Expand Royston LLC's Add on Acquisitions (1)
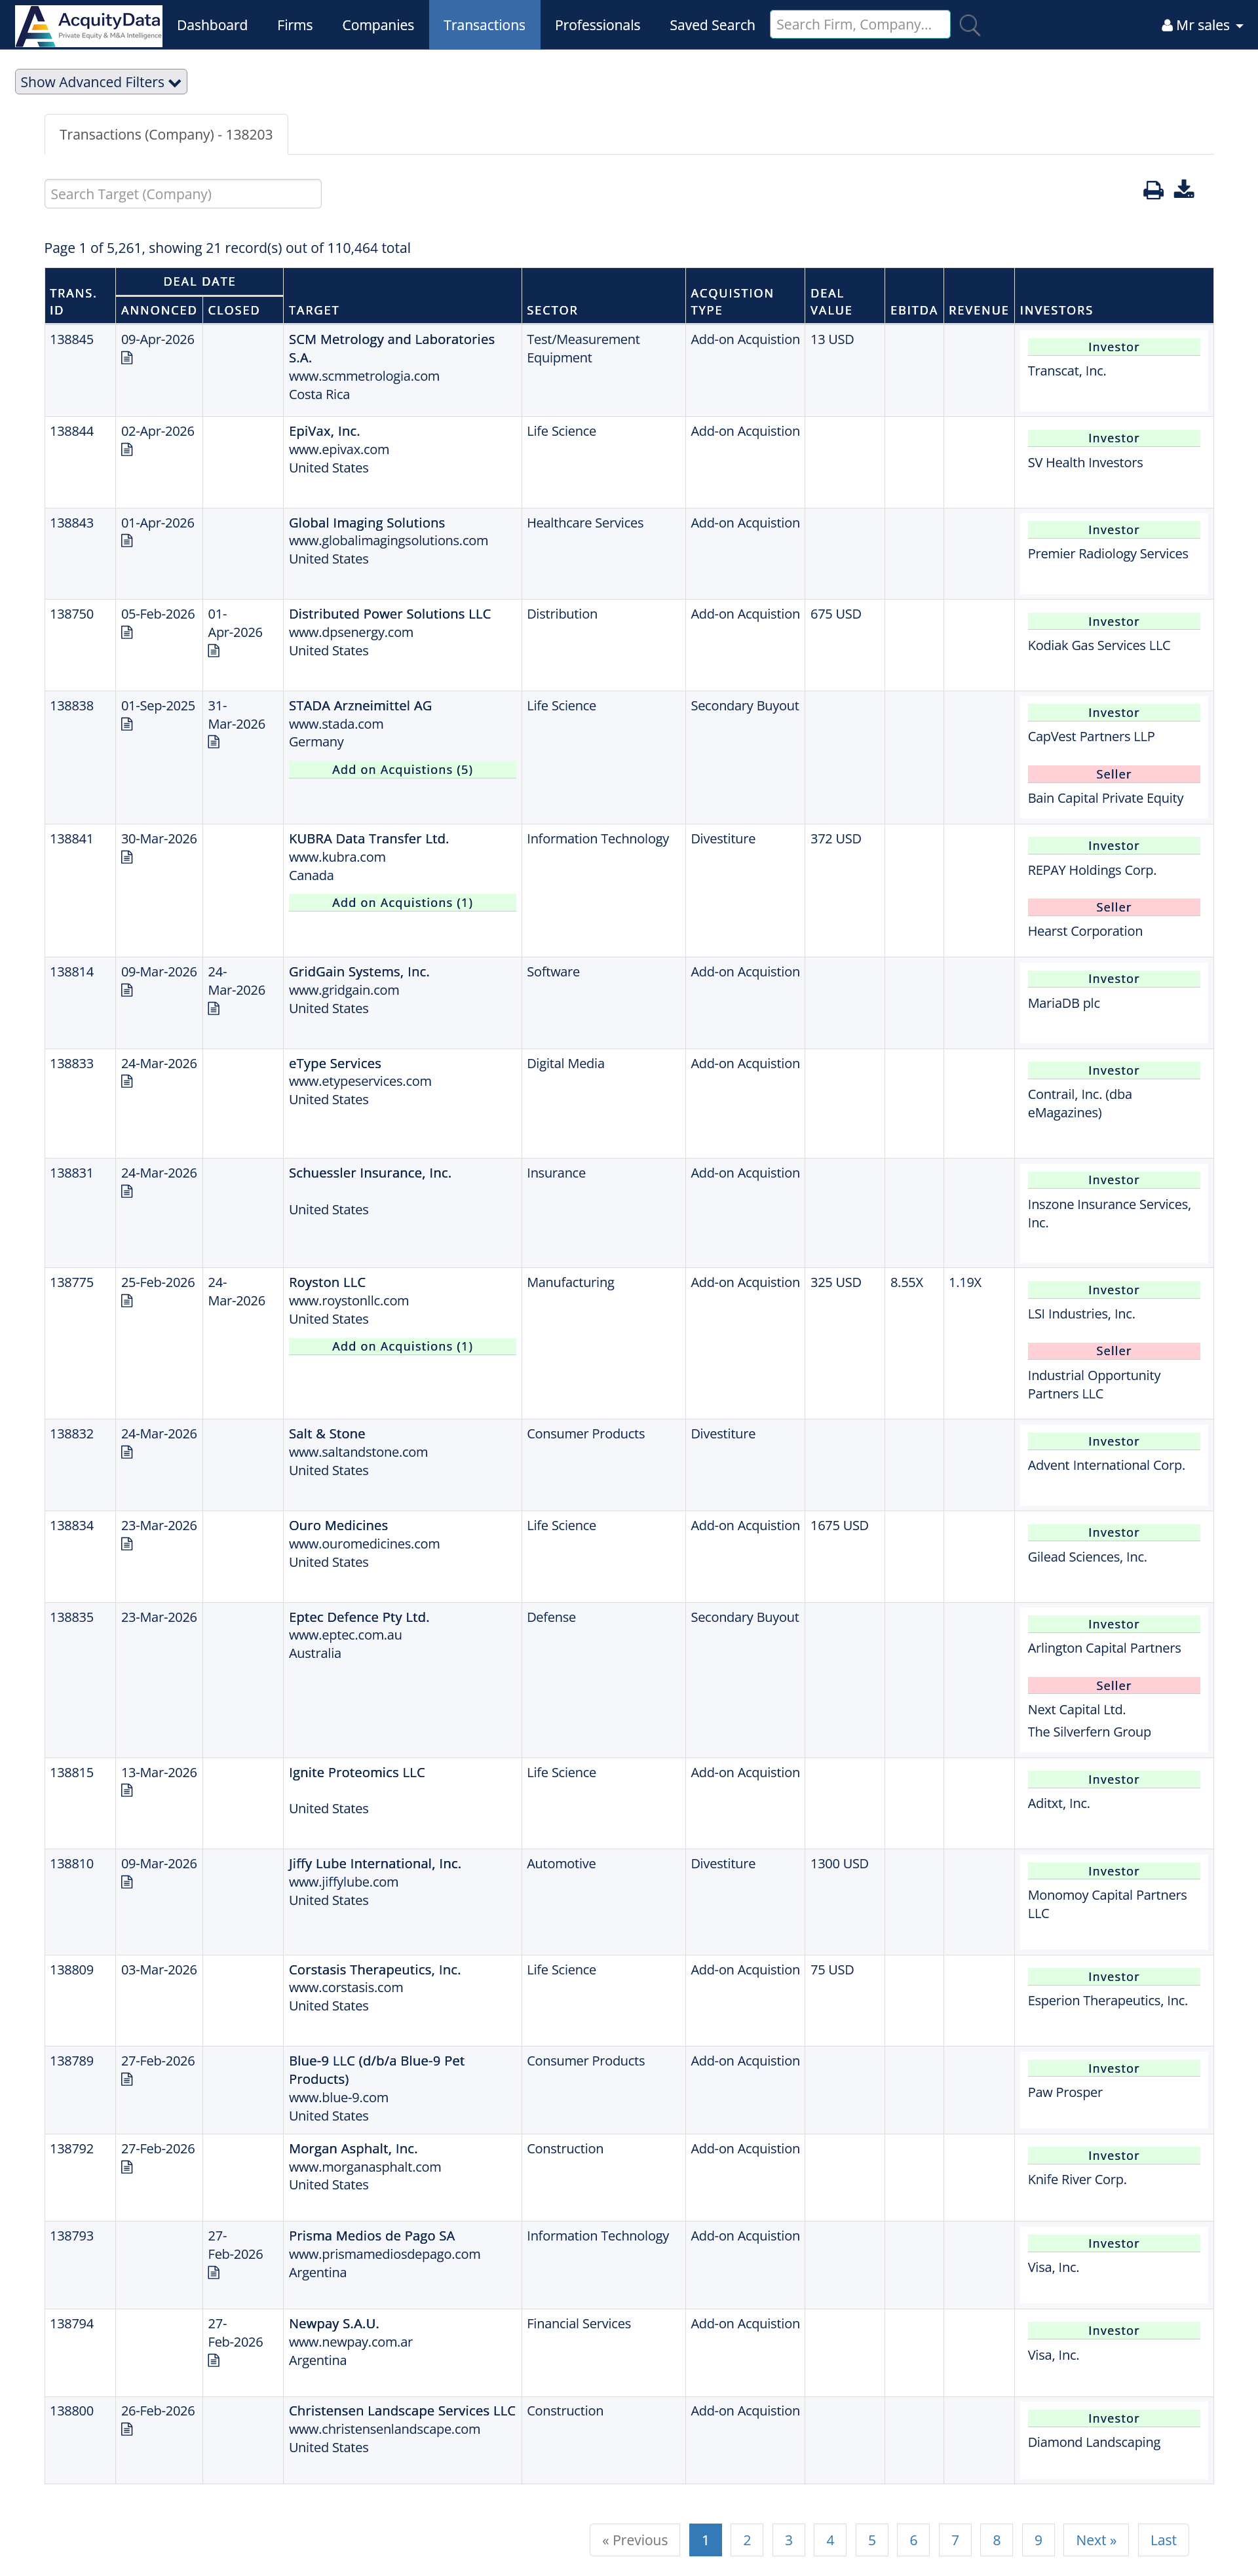The width and height of the screenshot is (1258, 2576). (402, 1346)
